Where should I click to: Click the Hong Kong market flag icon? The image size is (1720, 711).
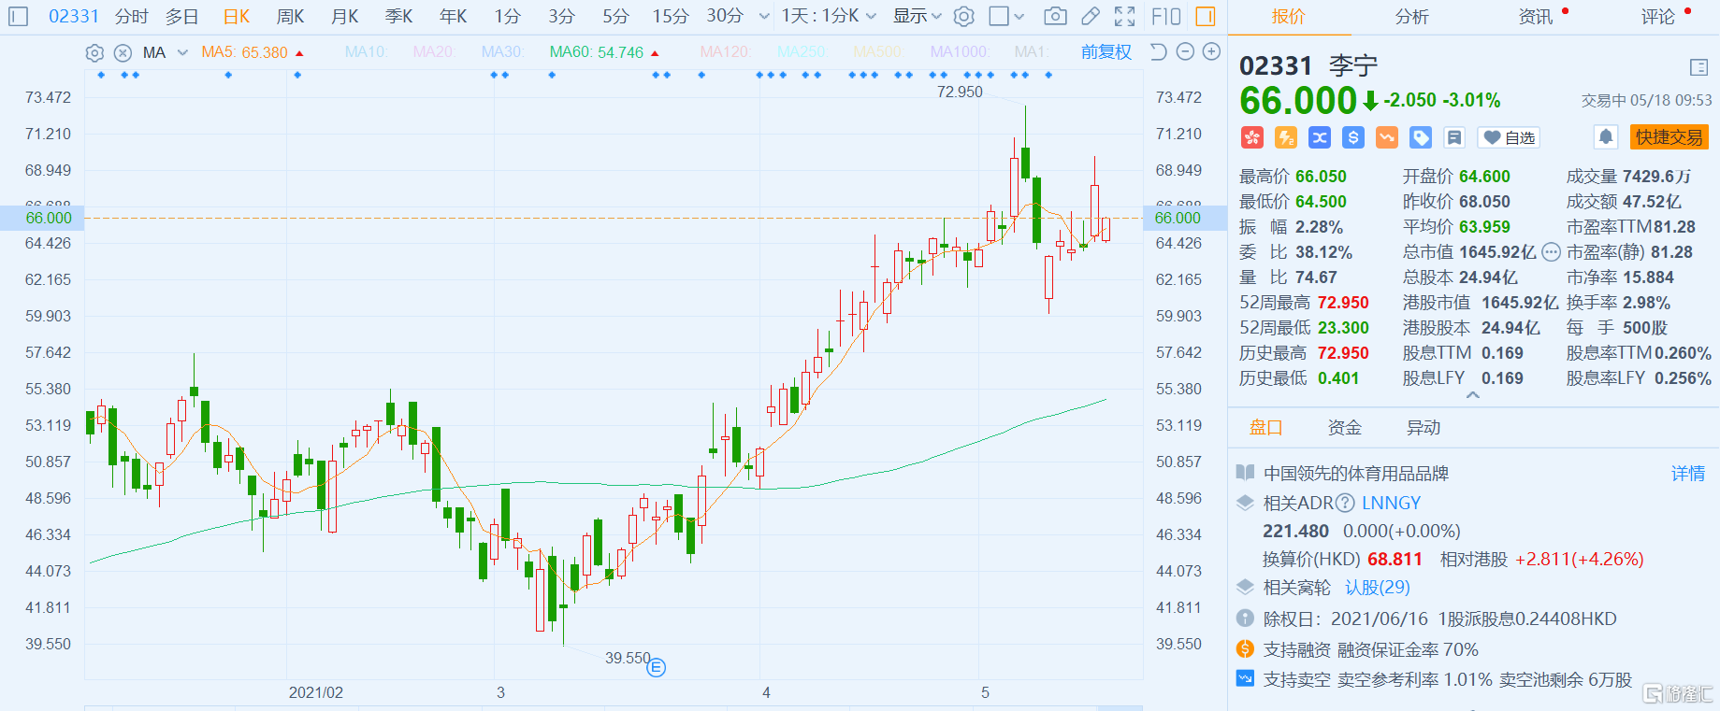1252,137
